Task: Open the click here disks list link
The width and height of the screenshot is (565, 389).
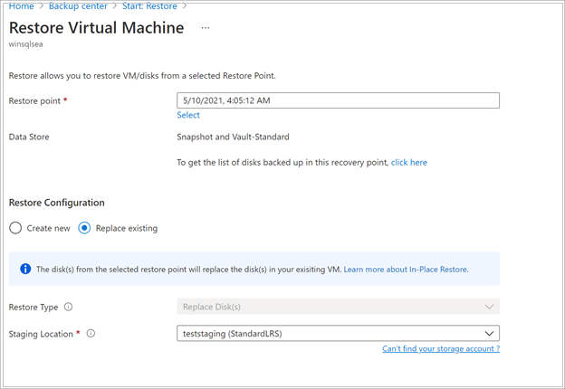Action: pyautogui.click(x=408, y=163)
